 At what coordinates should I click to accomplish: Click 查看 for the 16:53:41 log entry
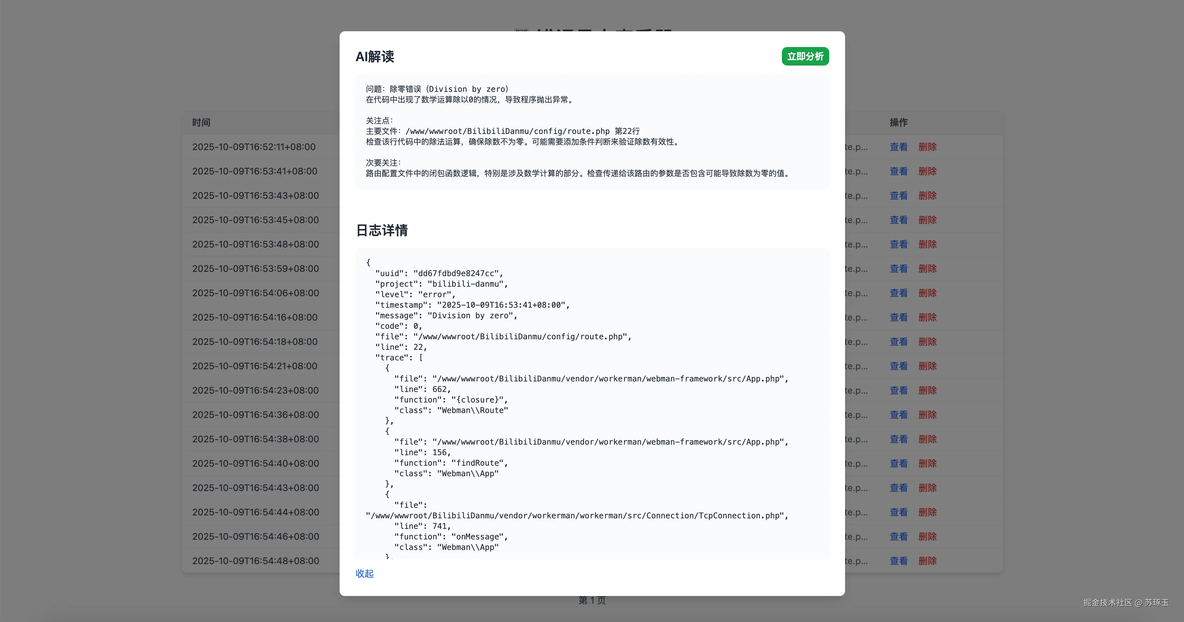pyautogui.click(x=898, y=171)
